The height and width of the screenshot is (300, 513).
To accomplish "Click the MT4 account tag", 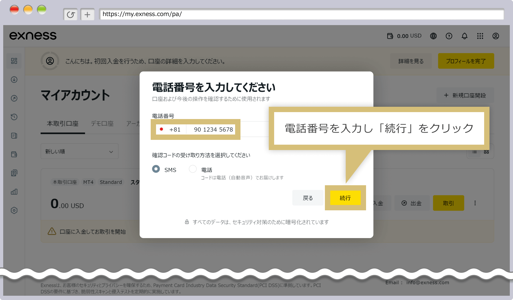I will click(x=88, y=182).
